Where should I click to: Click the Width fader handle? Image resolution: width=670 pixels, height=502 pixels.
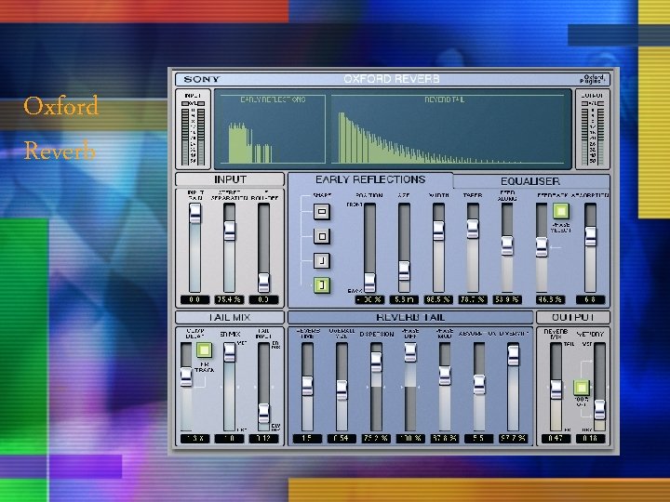(x=438, y=231)
